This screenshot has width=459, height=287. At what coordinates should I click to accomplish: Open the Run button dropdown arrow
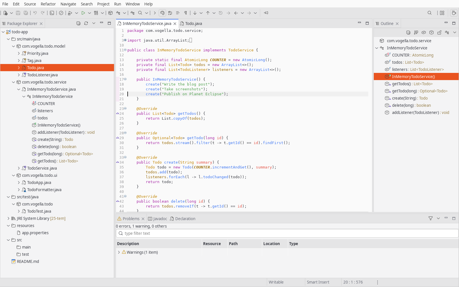[90, 13]
